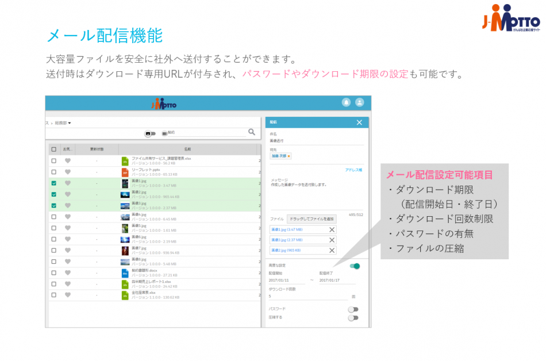546x361 pixels.
Task: Toggle the select-all checkbox in table header
Action: (53, 149)
